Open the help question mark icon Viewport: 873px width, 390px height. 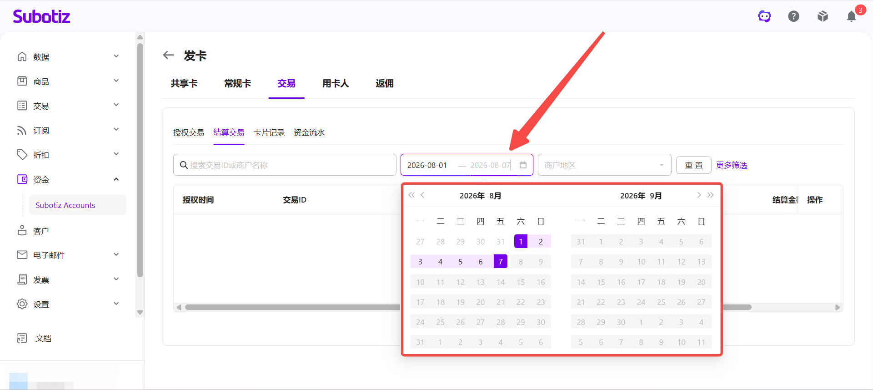point(793,16)
